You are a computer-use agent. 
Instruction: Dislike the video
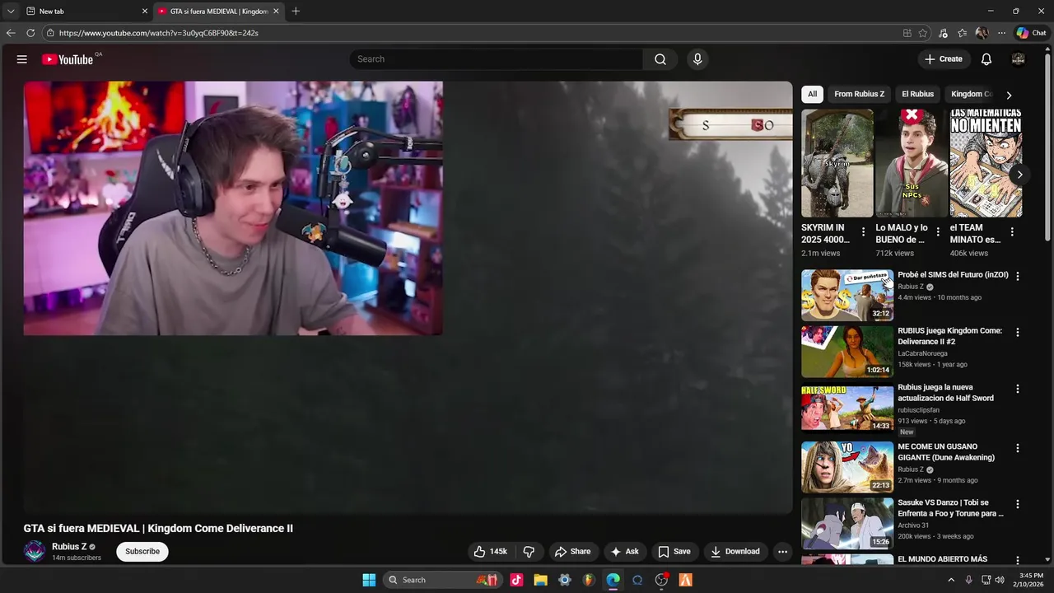click(529, 552)
